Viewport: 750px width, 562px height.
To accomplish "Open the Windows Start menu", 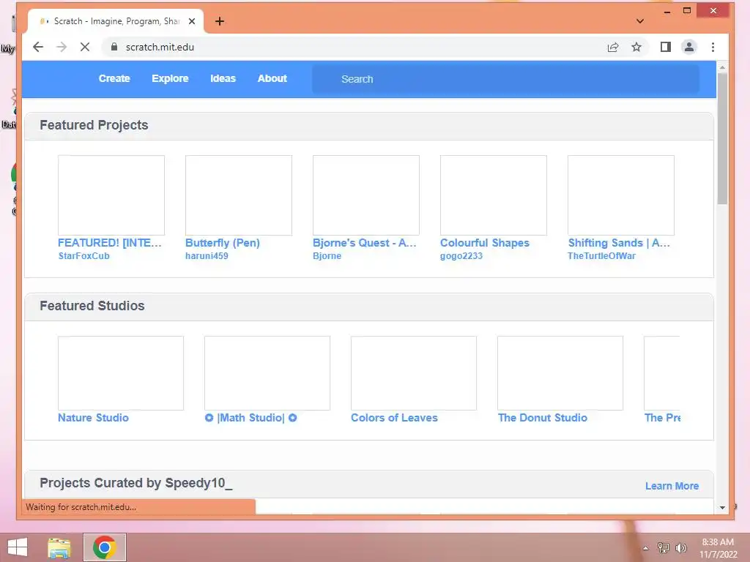I will [x=18, y=547].
